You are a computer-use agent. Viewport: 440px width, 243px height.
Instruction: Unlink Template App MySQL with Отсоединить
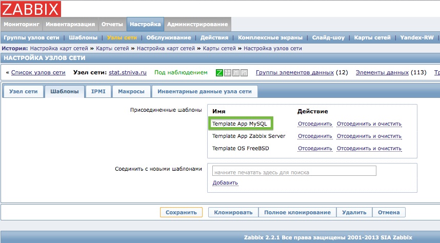pyautogui.click(x=315, y=124)
